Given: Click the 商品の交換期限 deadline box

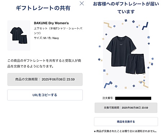Looking at the screenshot, I should tap(45, 79).
